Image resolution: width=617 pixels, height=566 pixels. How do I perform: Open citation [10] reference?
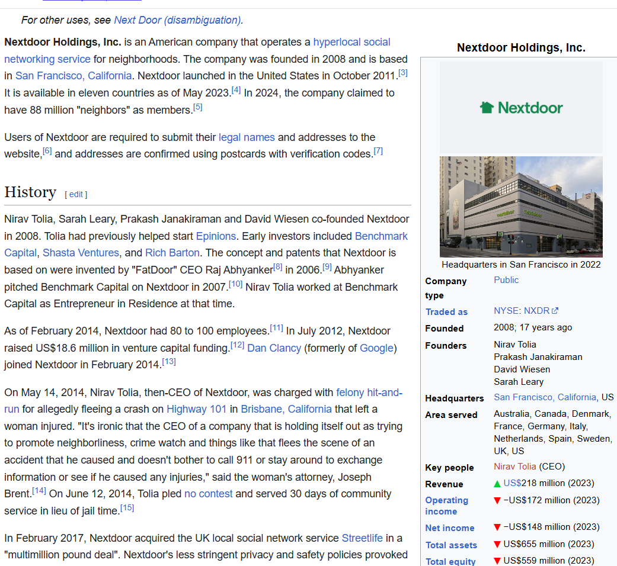pyautogui.click(x=235, y=284)
